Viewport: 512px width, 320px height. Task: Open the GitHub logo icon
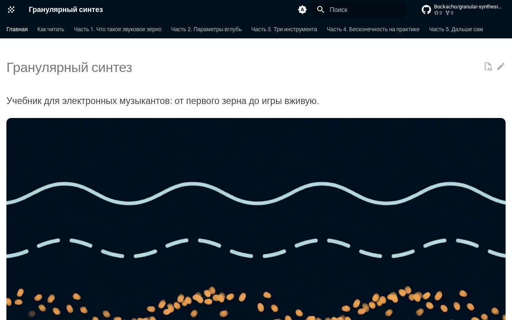pyautogui.click(x=426, y=10)
